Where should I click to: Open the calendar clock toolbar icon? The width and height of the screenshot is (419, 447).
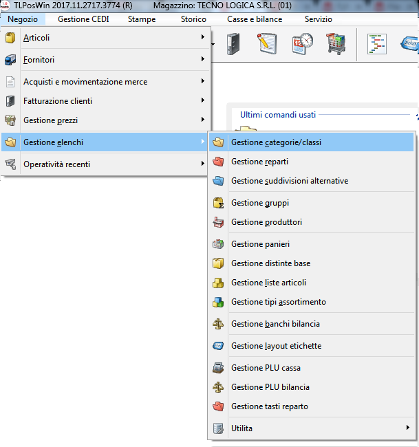[301, 44]
